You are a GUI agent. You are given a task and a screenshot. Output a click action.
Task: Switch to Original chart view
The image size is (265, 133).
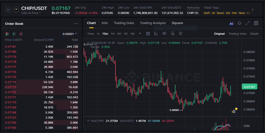[x=219, y=34]
